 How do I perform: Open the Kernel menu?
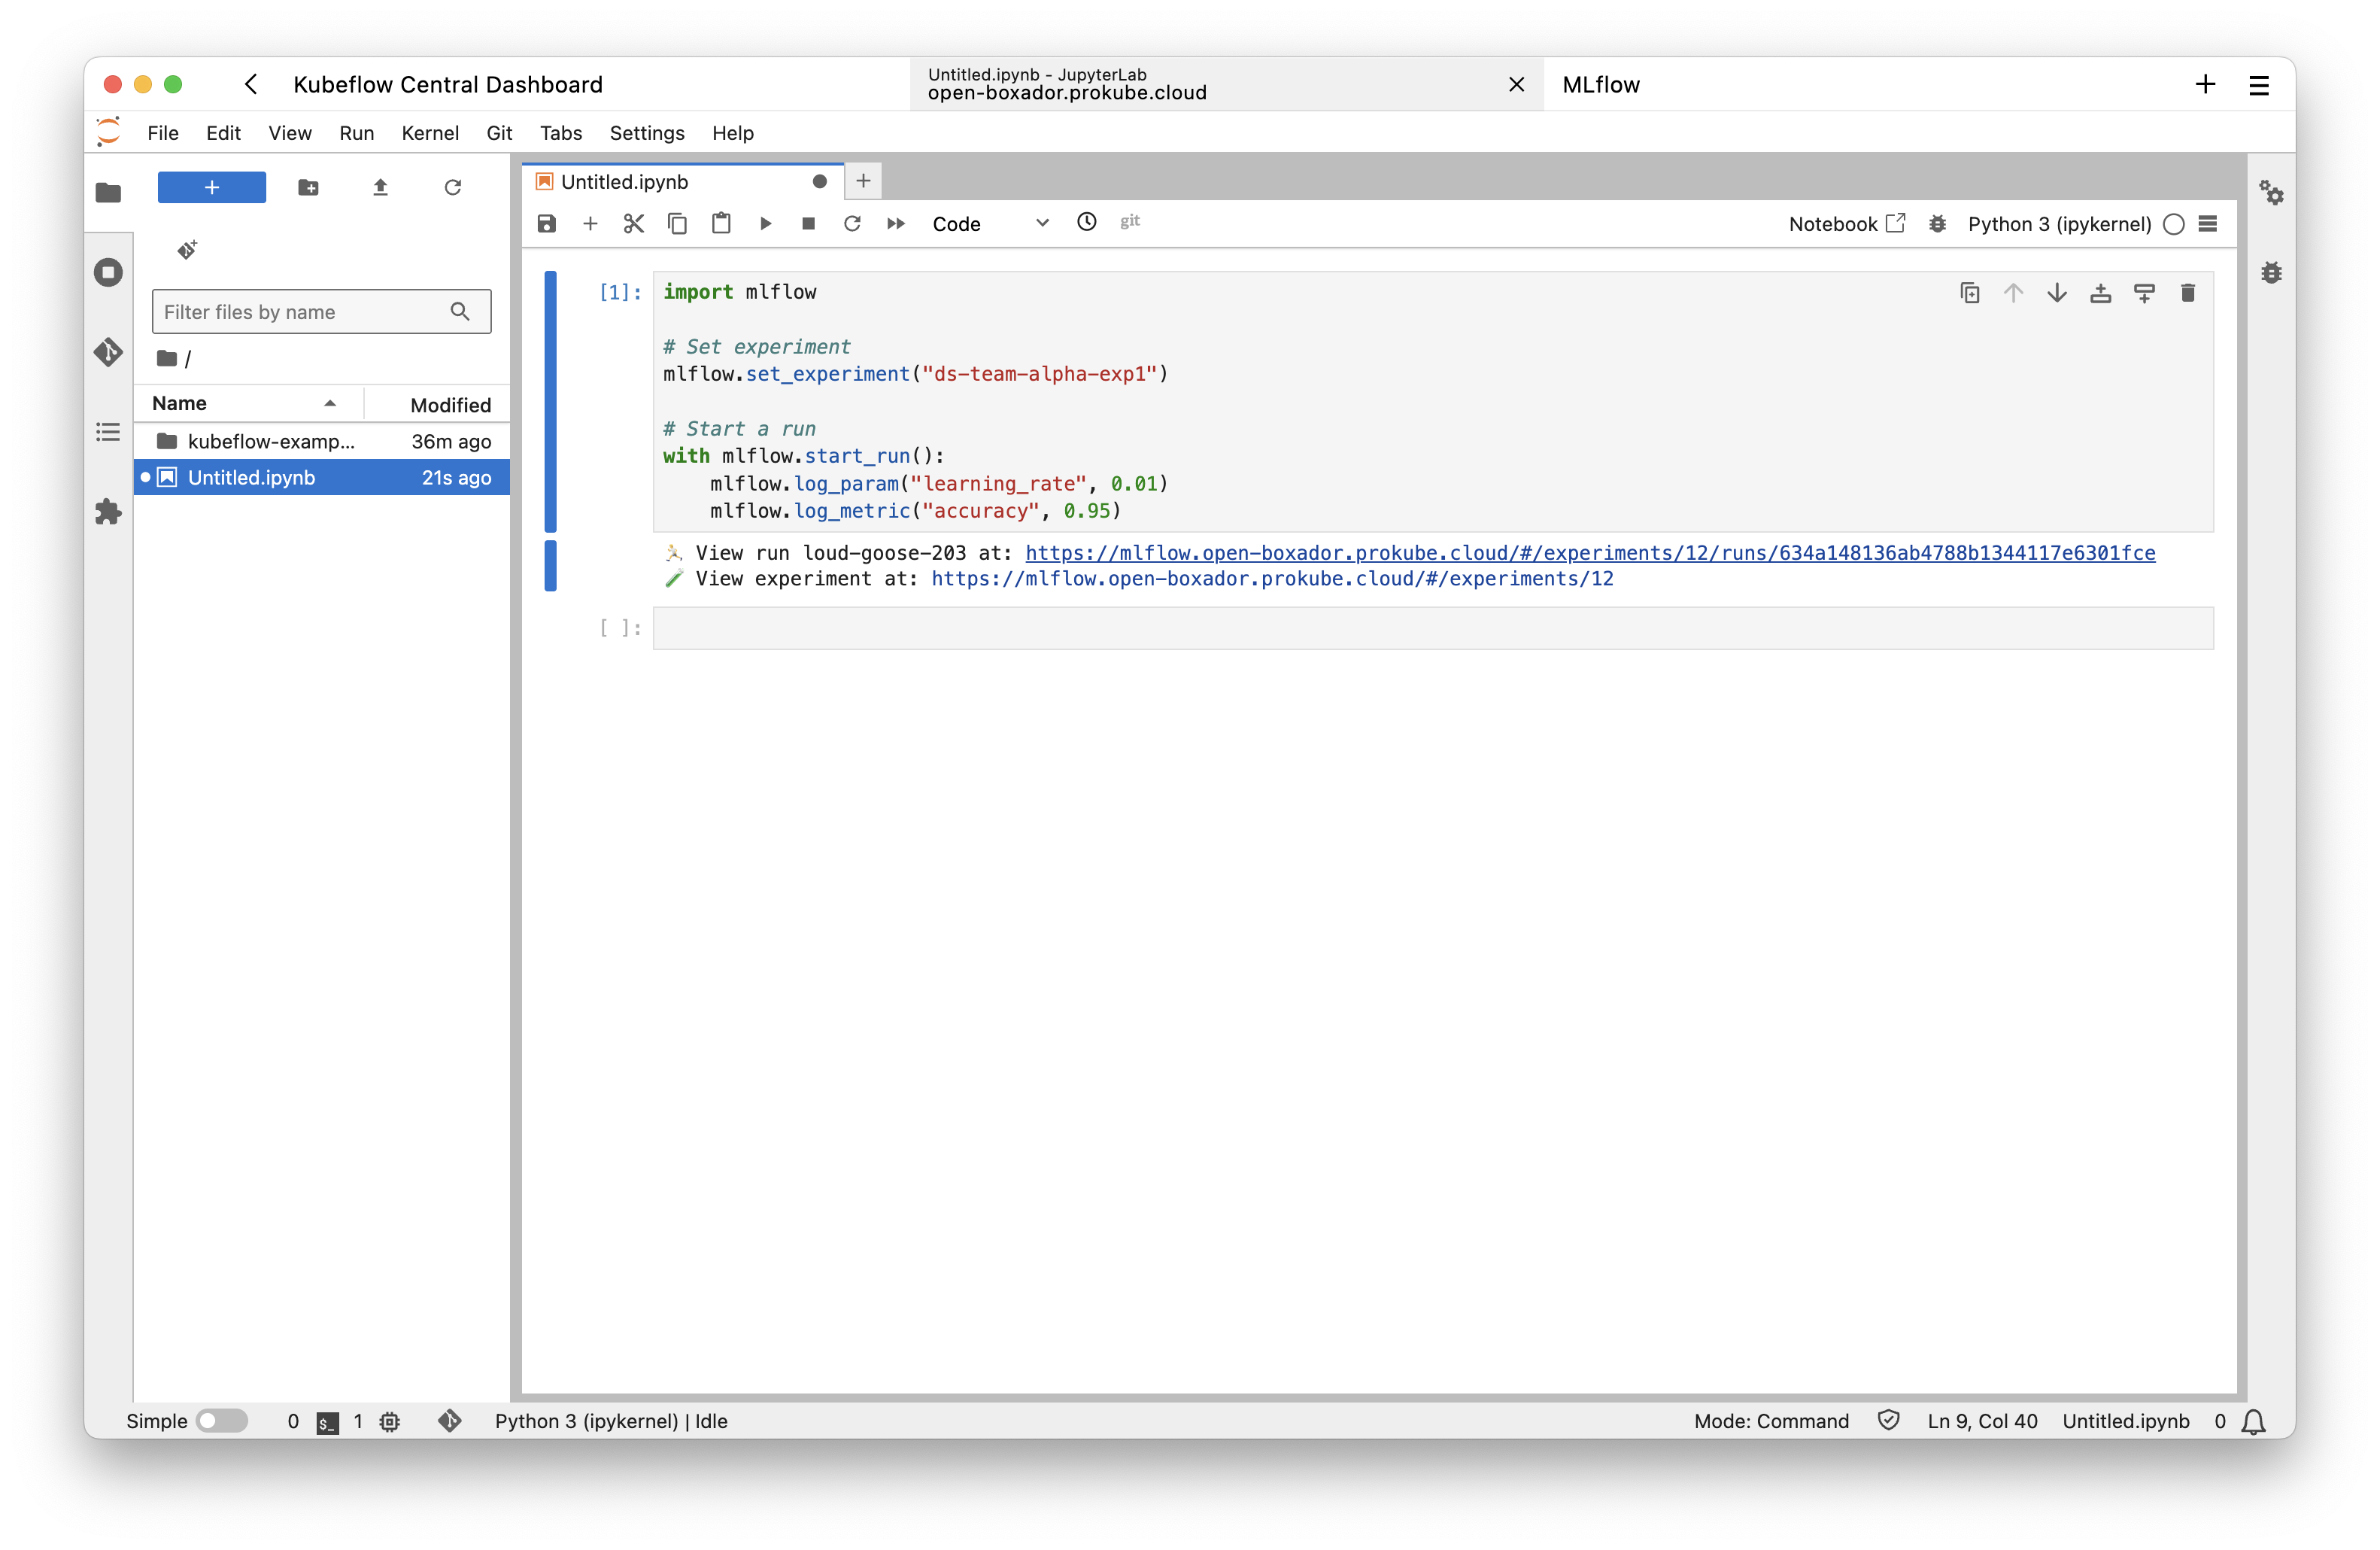coord(430,132)
